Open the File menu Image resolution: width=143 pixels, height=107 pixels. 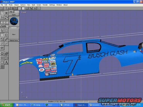click(2, 5)
